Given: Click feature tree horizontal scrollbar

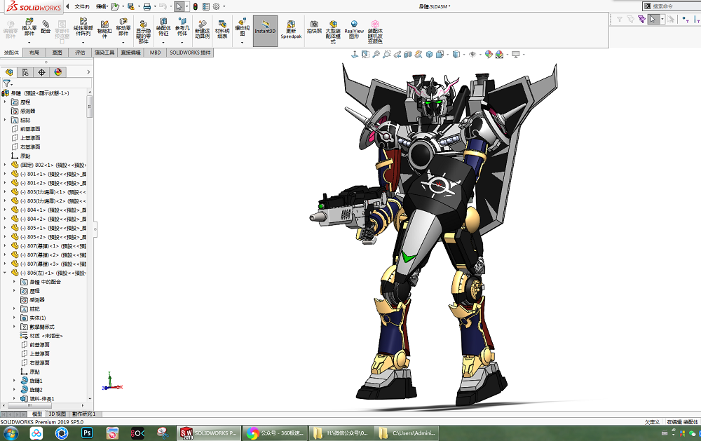Looking at the screenshot, I should [x=30, y=406].
